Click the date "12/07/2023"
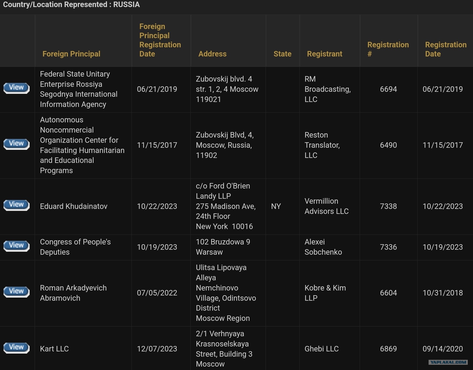This screenshot has height=370, width=473. tap(157, 349)
